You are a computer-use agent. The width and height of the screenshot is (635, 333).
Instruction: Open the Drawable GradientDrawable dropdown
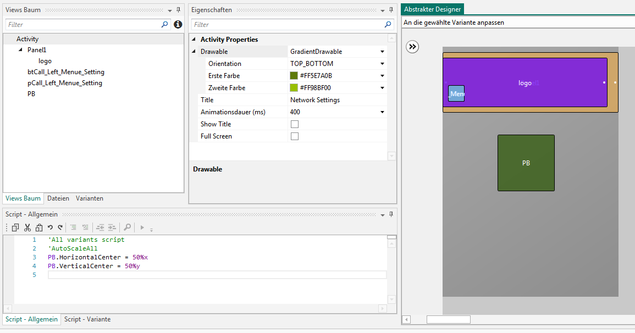(382, 52)
